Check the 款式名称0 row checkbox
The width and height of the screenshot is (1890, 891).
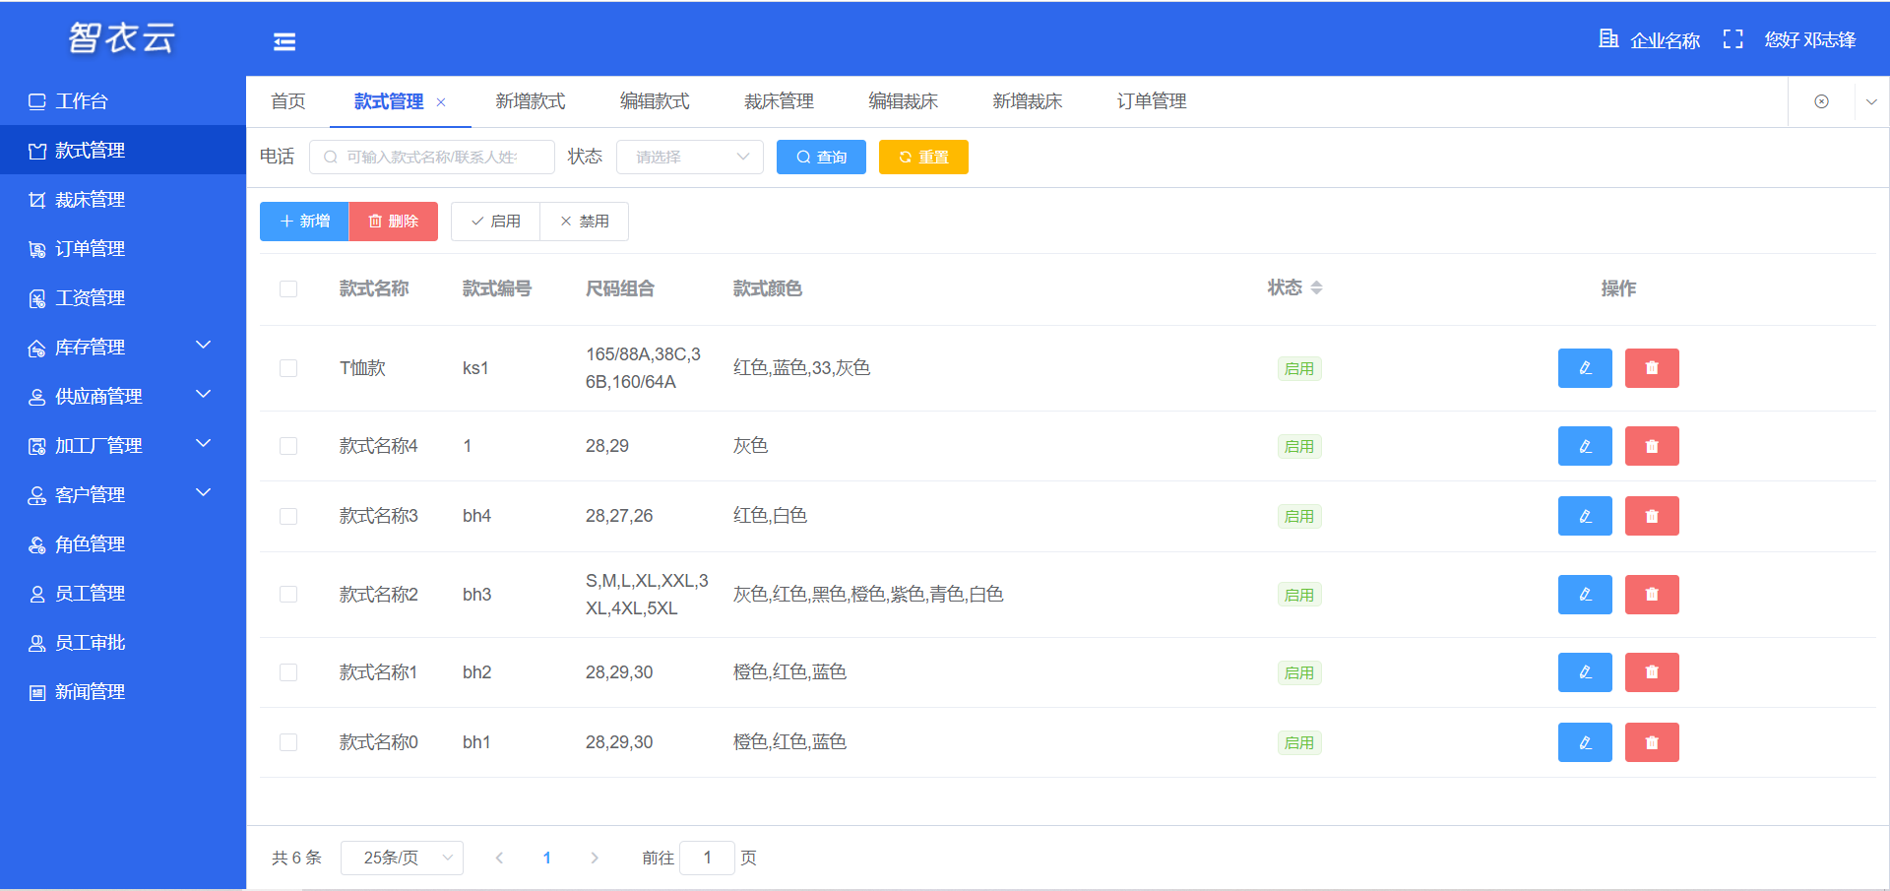(288, 742)
